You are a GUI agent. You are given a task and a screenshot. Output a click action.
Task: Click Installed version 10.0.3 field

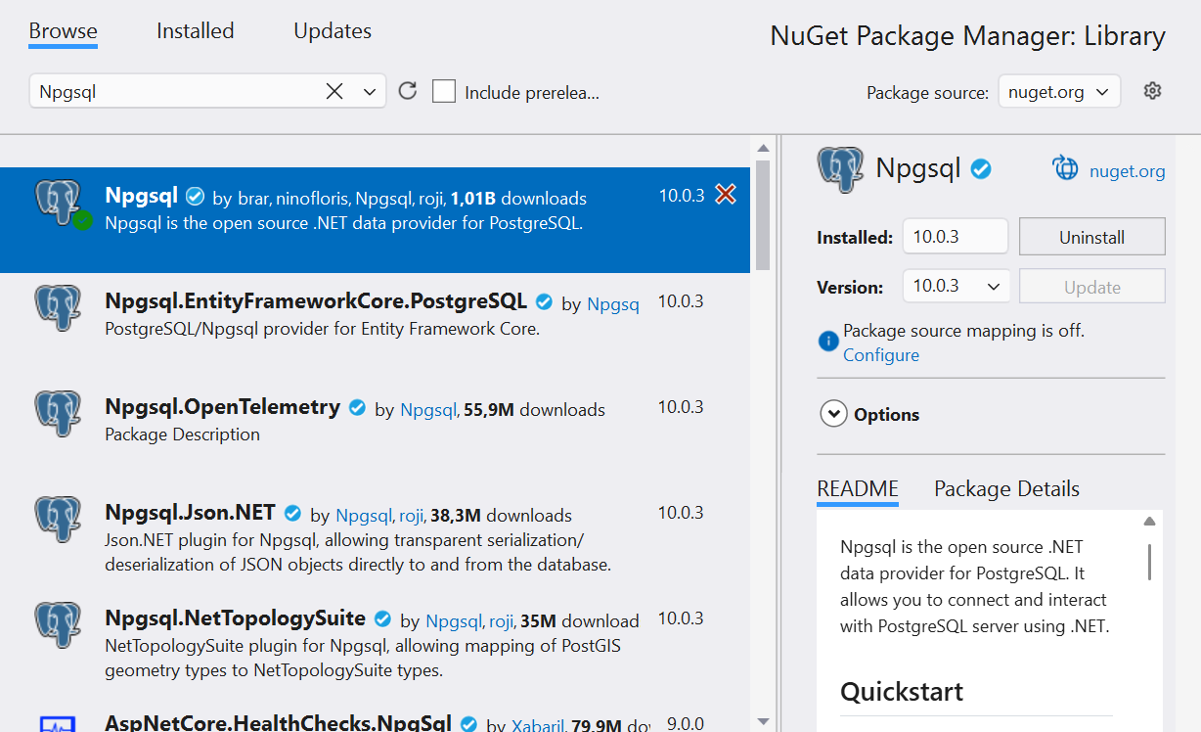tap(956, 237)
